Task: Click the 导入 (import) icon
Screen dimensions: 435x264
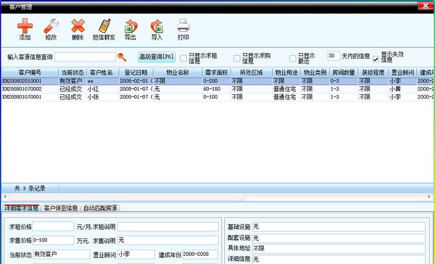Action: point(157,26)
